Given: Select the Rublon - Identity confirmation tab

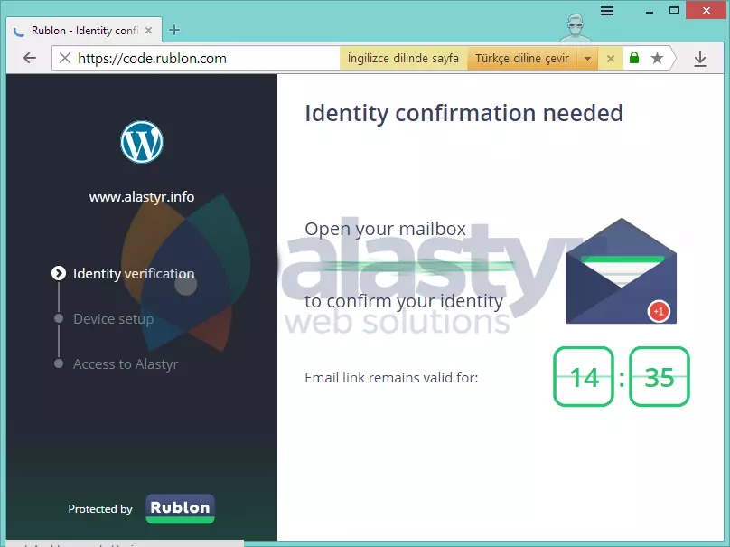Looking at the screenshot, I should tap(85, 31).
